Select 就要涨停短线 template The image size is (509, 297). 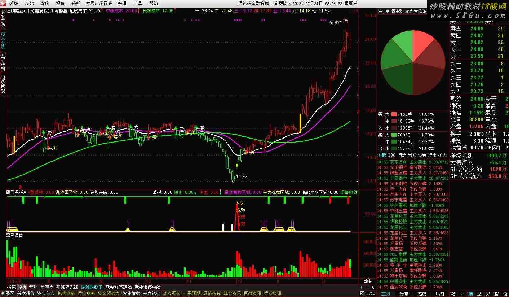(118, 287)
